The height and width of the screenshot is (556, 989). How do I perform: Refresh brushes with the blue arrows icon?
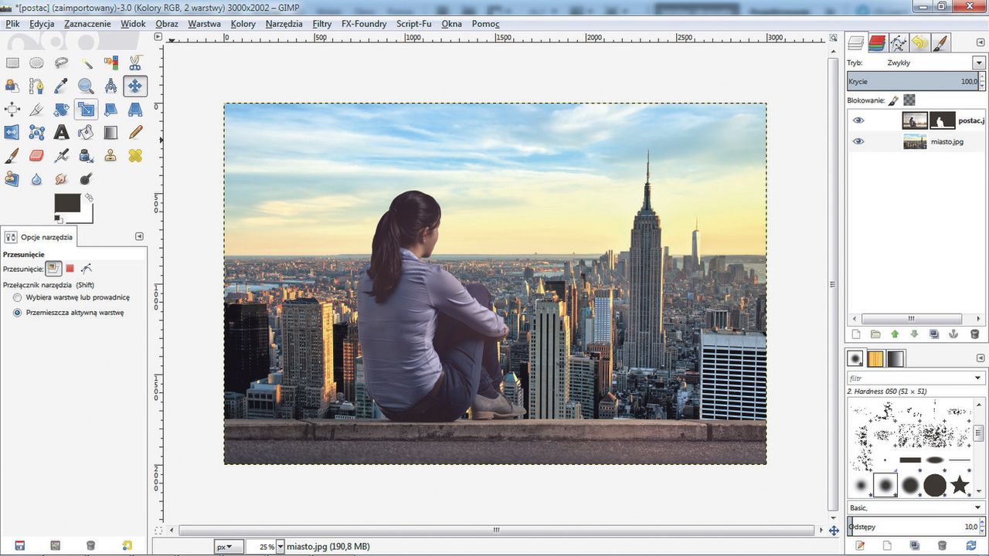pyautogui.click(x=971, y=545)
